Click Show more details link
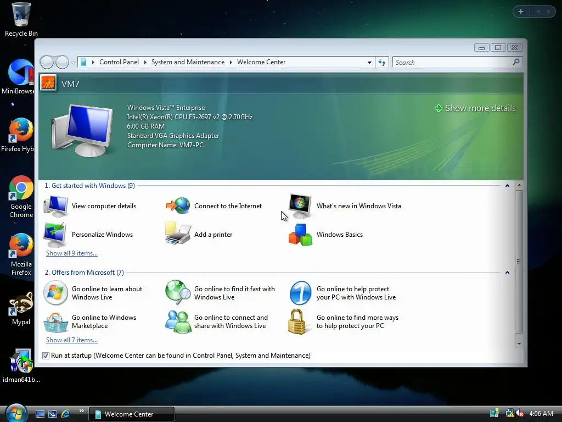The image size is (562, 422). tap(475, 108)
